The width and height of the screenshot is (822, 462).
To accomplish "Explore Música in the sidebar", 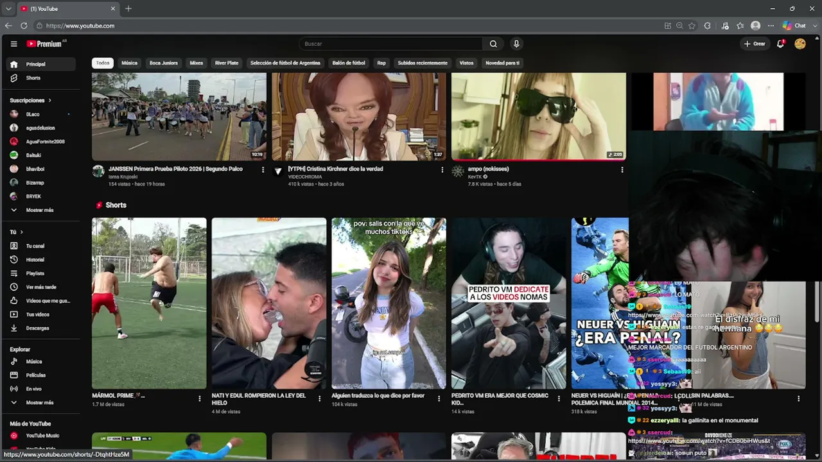I will point(40,361).
